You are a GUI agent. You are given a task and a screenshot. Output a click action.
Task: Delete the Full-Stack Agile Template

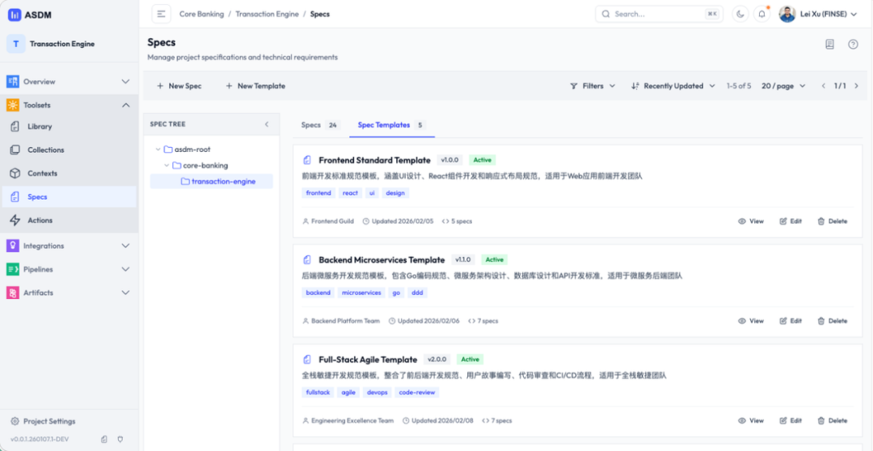pos(833,420)
